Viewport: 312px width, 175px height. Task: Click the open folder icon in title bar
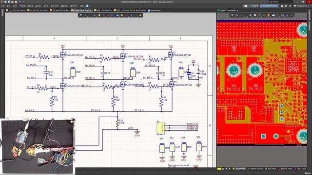[x=13, y=2]
